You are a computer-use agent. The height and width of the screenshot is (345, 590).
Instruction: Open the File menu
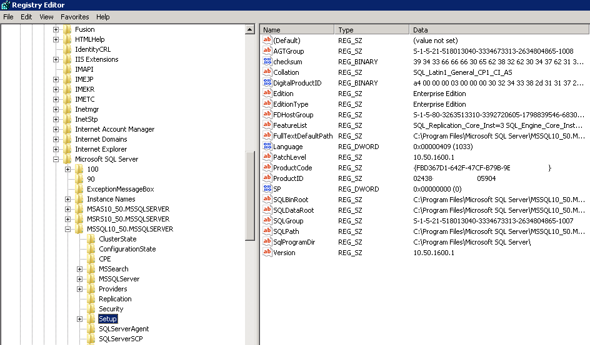(x=8, y=17)
